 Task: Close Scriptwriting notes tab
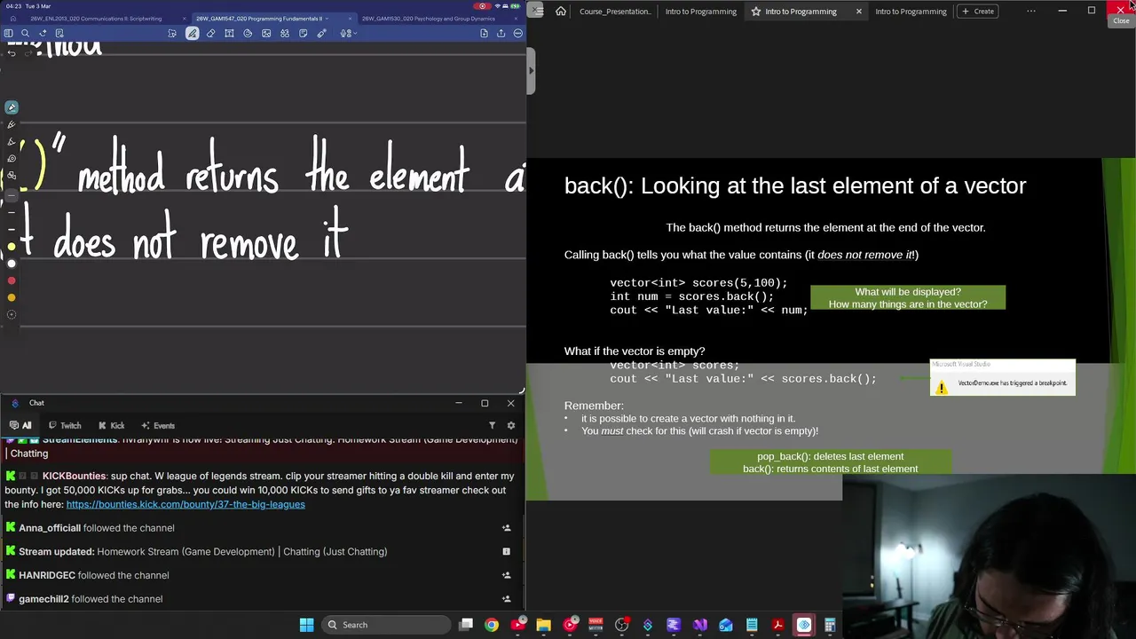pos(185,19)
